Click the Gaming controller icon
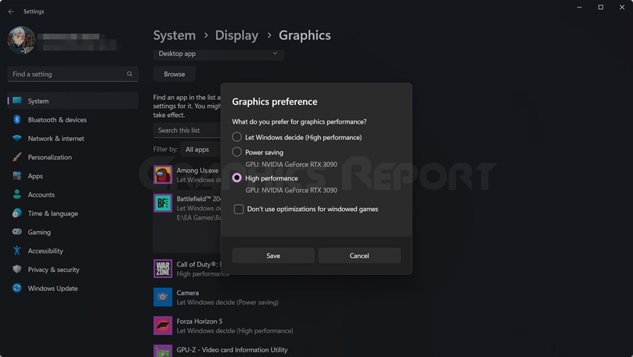The width and height of the screenshot is (633, 357). 17,232
